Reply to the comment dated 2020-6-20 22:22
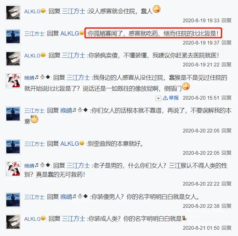This screenshot has width=238, height=236. 227,184
